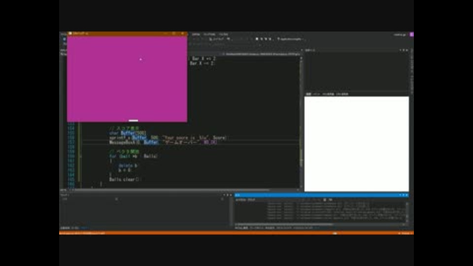Click the 'char Buffer[500]' code line
The width and height of the screenshot is (473, 266).
pos(128,133)
